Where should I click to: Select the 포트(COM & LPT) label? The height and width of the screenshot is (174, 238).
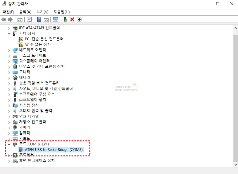pos(34,144)
